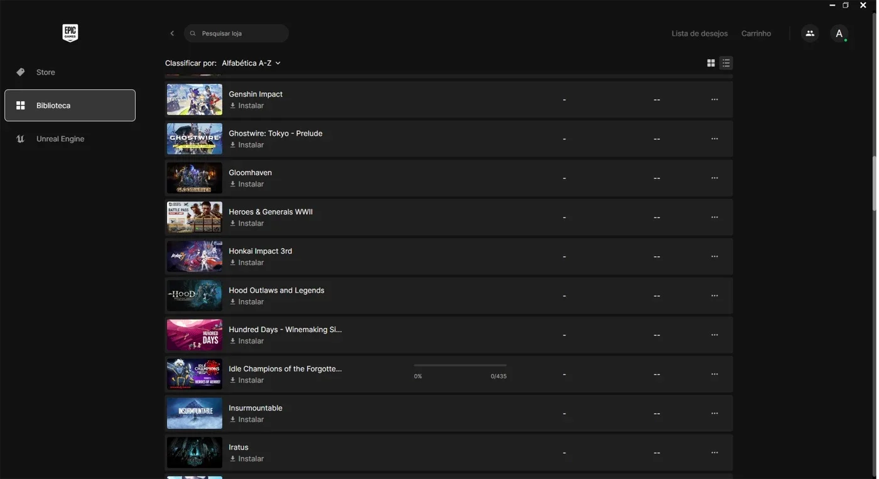Click the Hood Outlaws and Legends title

tap(276, 291)
